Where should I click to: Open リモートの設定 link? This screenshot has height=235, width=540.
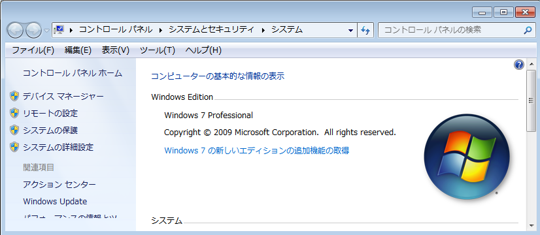50,113
